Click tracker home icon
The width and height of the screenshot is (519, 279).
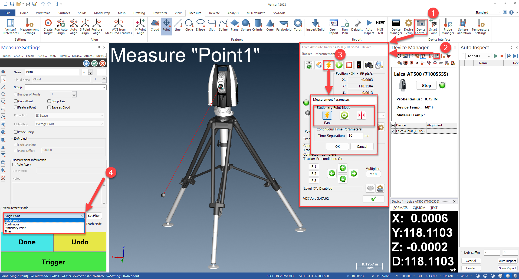[x=319, y=65]
